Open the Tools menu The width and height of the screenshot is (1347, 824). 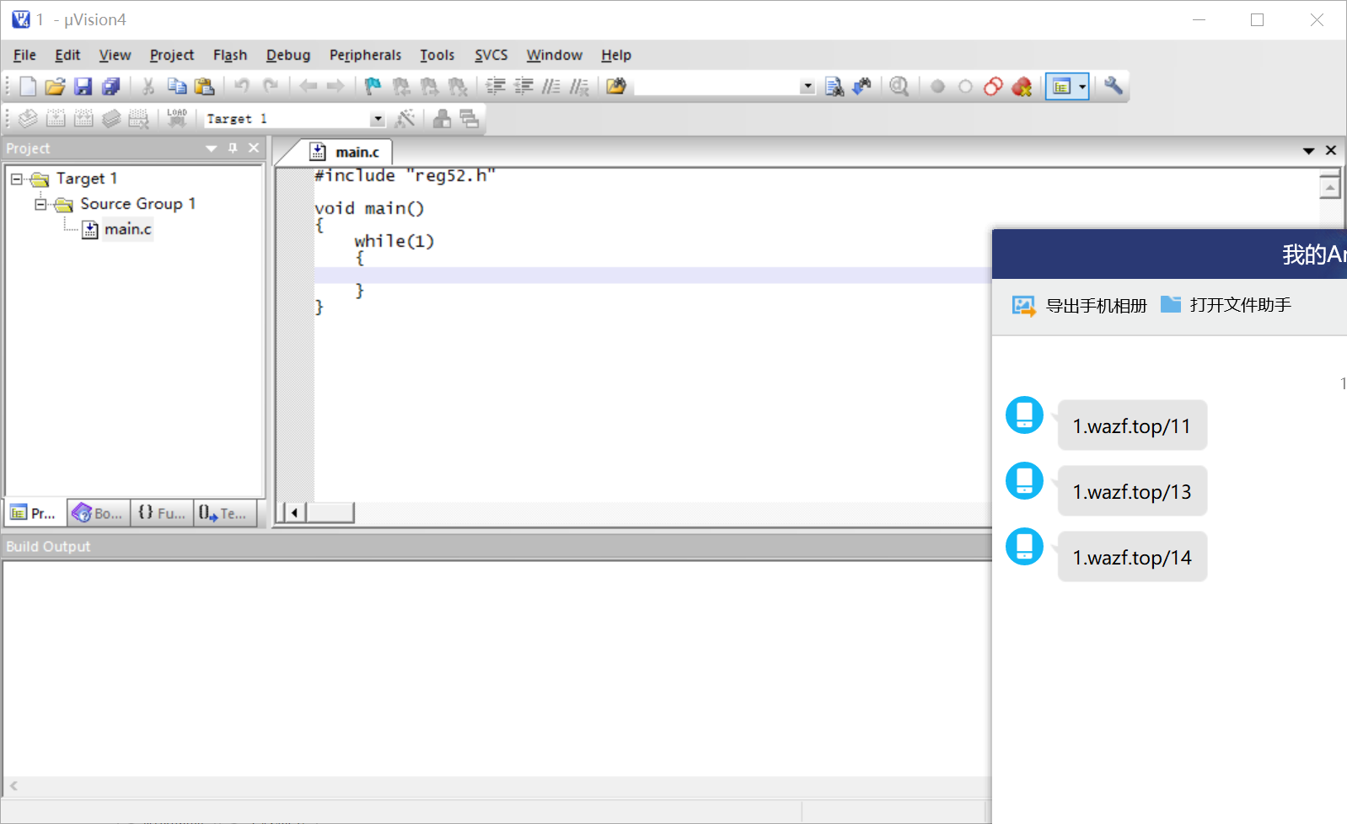[x=437, y=55]
